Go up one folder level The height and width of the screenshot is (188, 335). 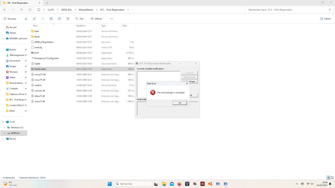(21, 10)
